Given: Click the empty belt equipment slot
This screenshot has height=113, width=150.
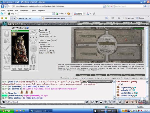Looking at the screenshot, I should [x=7, y=68].
